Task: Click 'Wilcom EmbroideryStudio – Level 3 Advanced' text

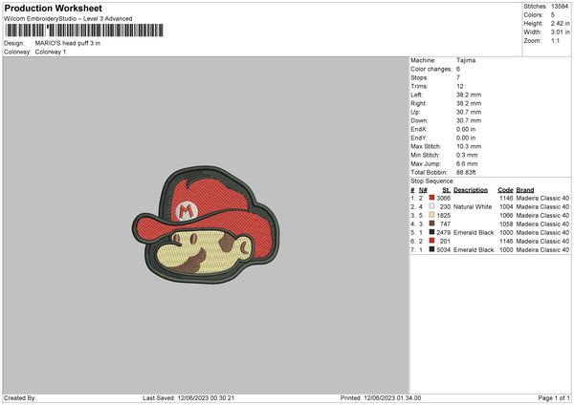Action: click(68, 19)
